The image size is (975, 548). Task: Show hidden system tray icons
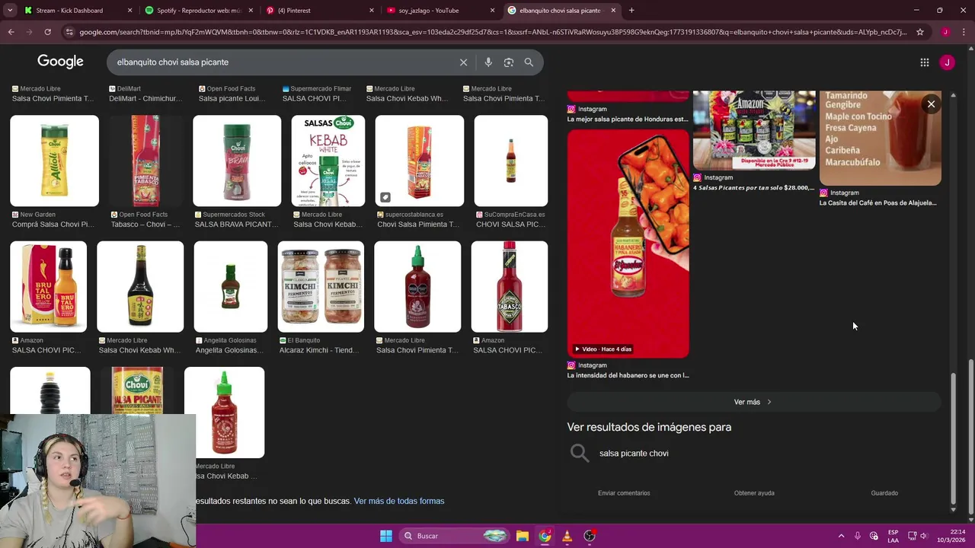click(841, 536)
